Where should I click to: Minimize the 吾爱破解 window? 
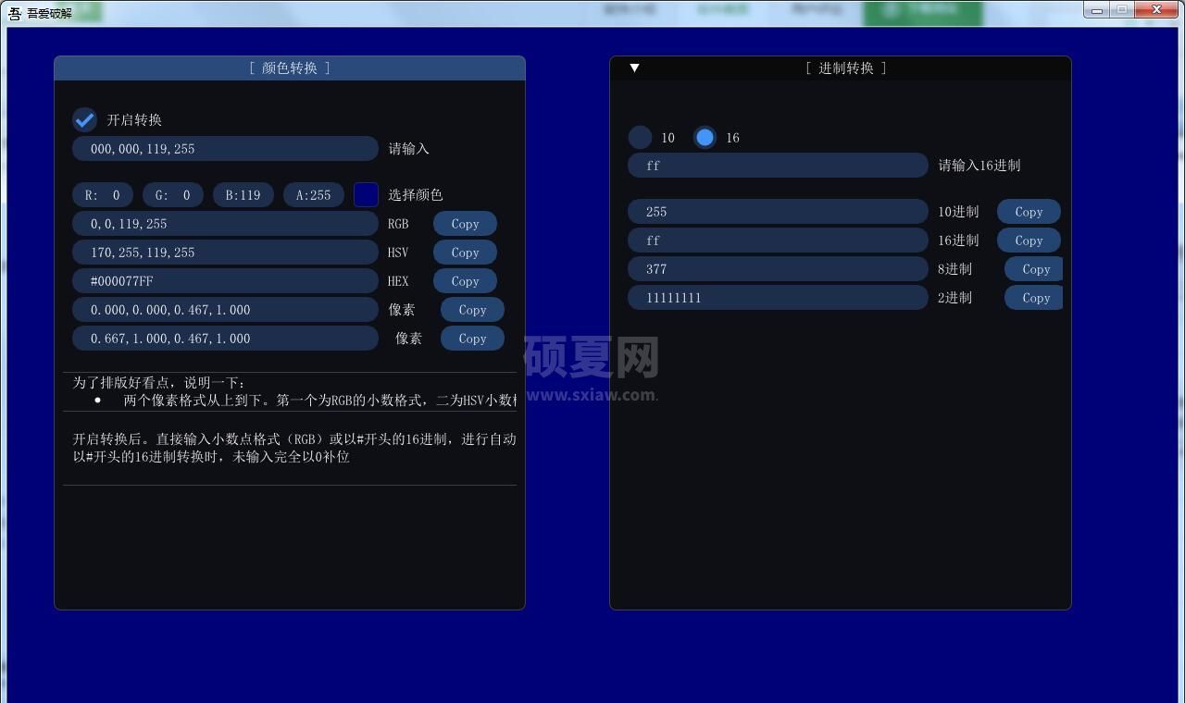tap(1097, 10)
